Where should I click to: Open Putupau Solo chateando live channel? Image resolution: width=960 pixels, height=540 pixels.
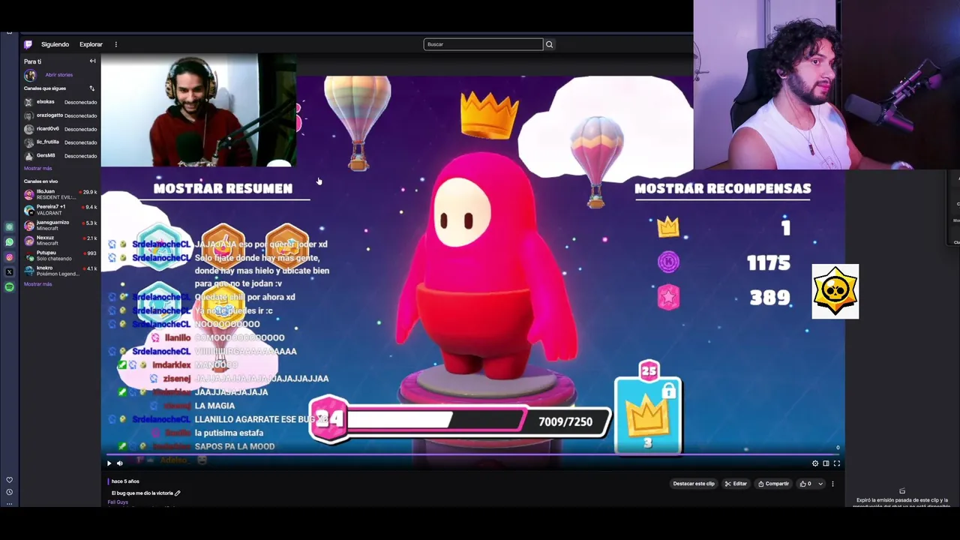pos(61,256)
